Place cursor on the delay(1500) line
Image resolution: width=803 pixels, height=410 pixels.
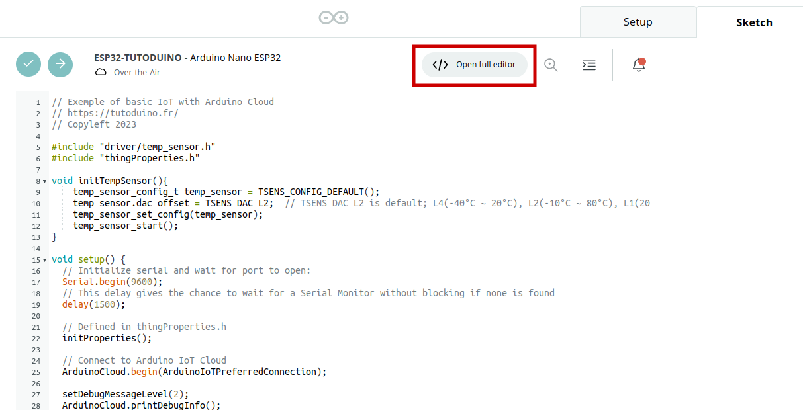pos(93,304)
